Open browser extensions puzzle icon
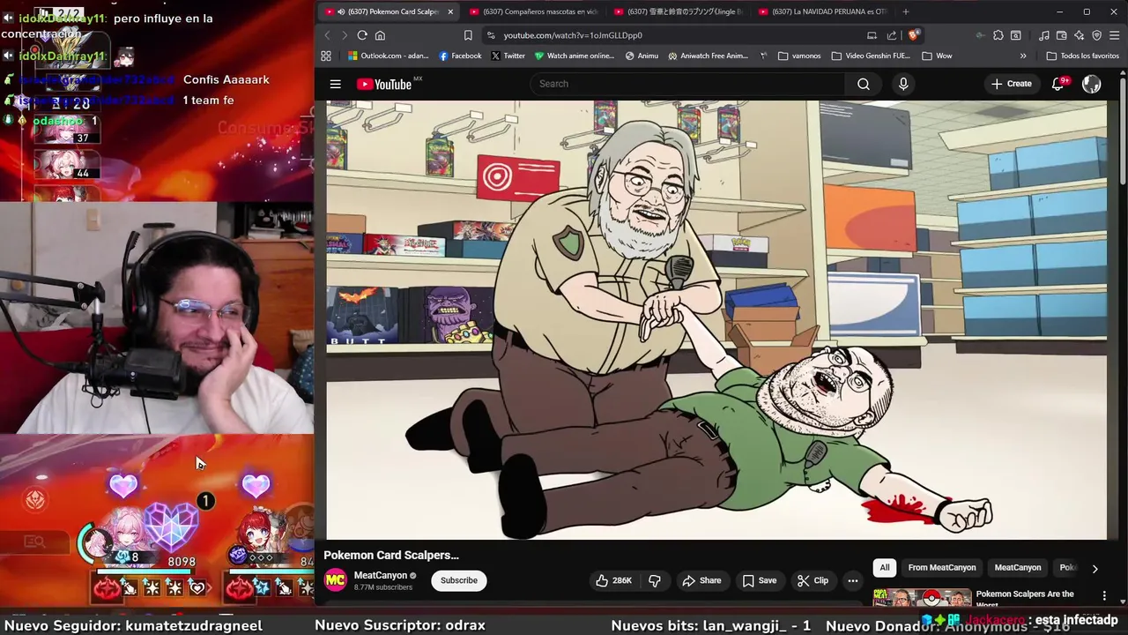The image size is (1128, 635). point(998,35)
